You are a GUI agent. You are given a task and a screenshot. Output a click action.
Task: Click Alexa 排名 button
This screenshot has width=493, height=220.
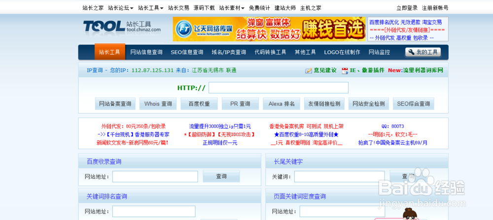coord(282,104)
